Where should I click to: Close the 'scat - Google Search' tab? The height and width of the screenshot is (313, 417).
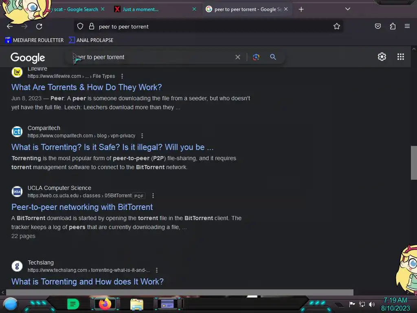tap(103, 9)
